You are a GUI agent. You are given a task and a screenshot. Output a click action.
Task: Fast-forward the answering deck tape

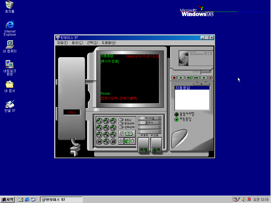point(196,78)
